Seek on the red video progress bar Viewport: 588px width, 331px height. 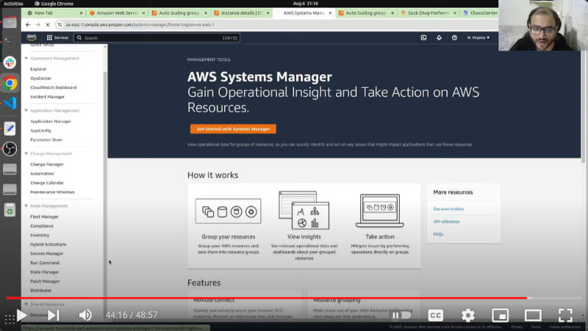266,298
